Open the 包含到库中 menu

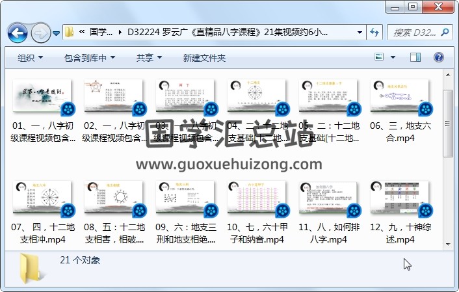[89, 58]
